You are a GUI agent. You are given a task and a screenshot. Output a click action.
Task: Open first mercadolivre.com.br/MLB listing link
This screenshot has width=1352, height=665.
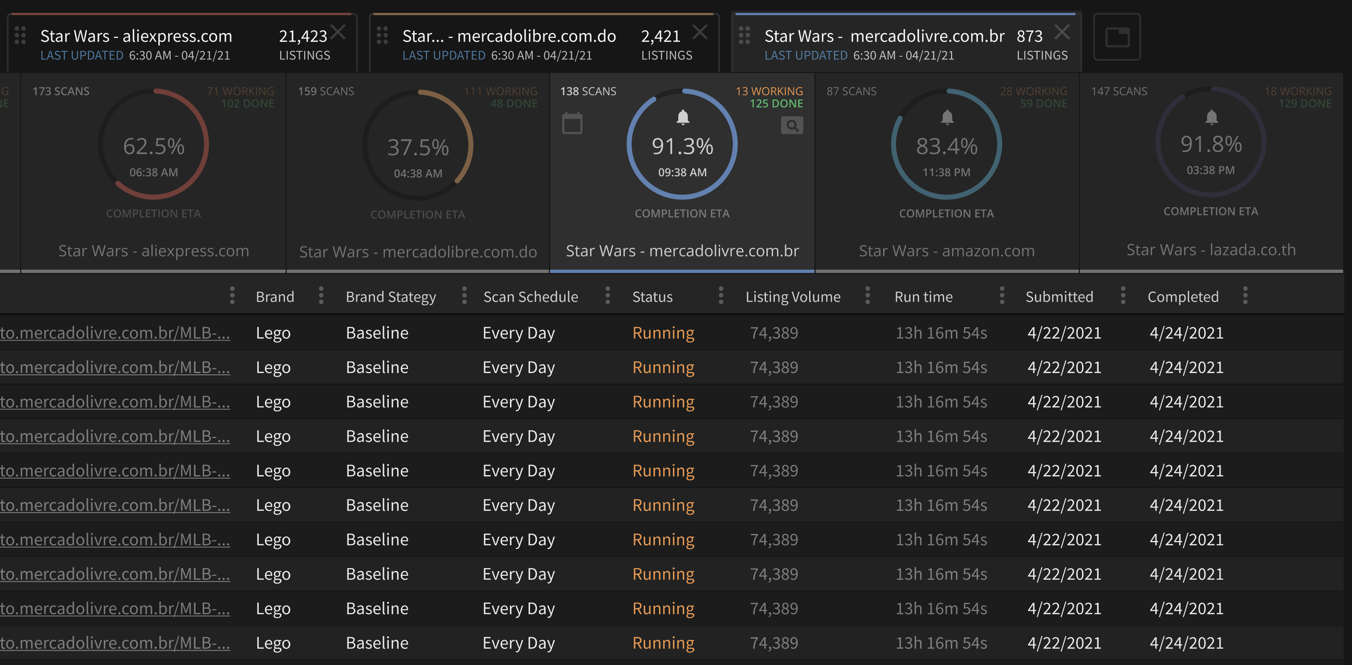tap(115, 333)
